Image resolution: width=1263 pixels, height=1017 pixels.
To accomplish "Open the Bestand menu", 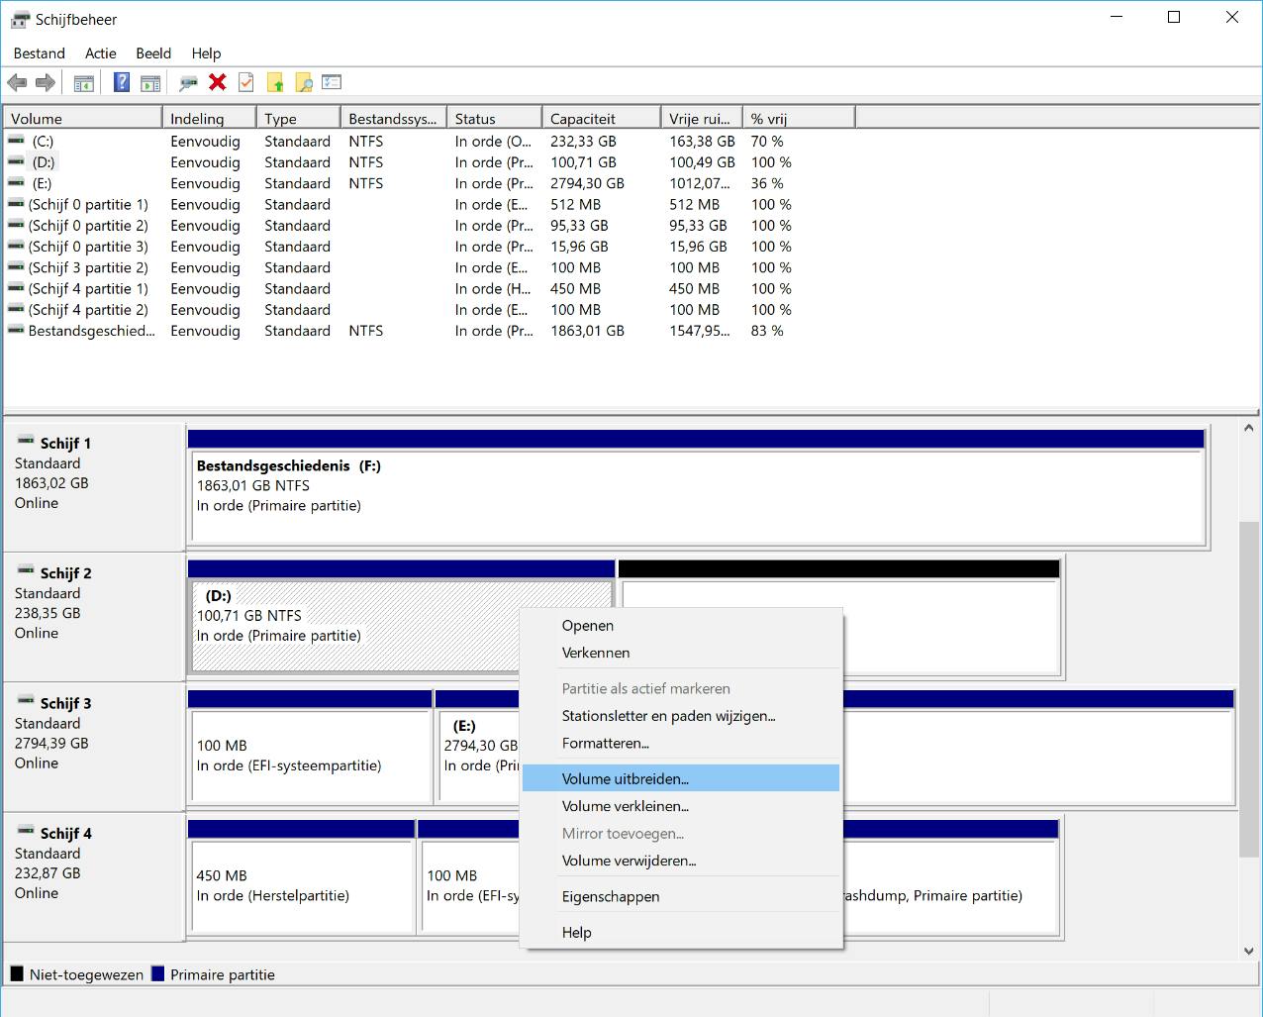I will pos(39,53).
